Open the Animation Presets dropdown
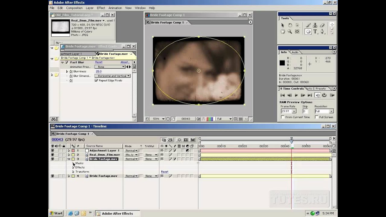Viewport: 386px width, 217px height. click(x=110, y=67)
